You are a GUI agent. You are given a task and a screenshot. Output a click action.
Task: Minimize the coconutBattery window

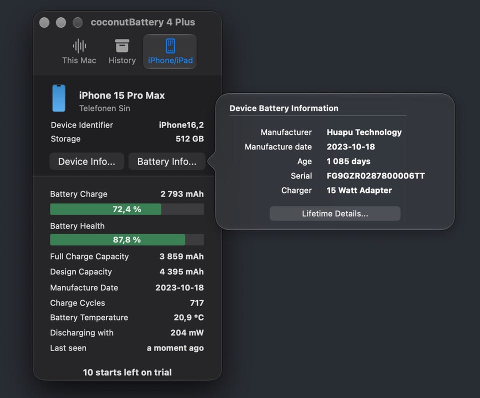[x=61, y=22]
